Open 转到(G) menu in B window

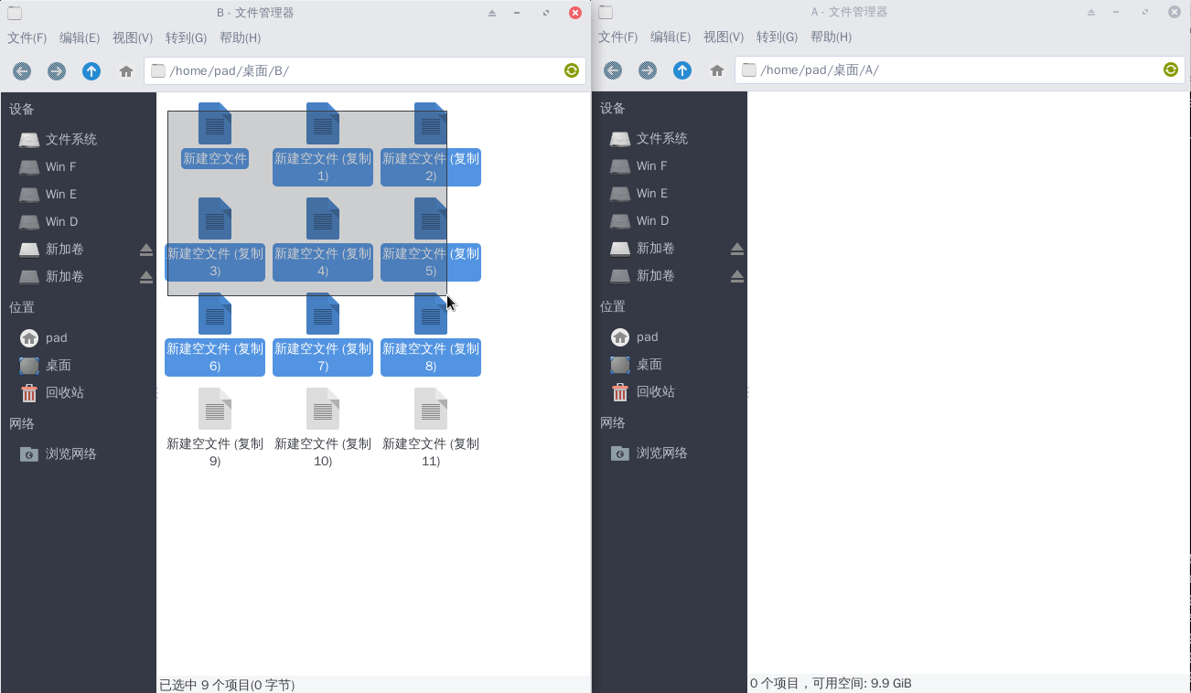pos(186,37)
